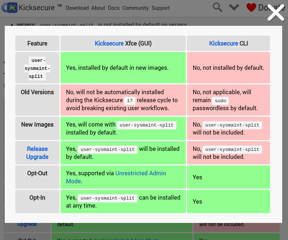Open the Unrestricted Admin Mode link

tap(140, 173)
